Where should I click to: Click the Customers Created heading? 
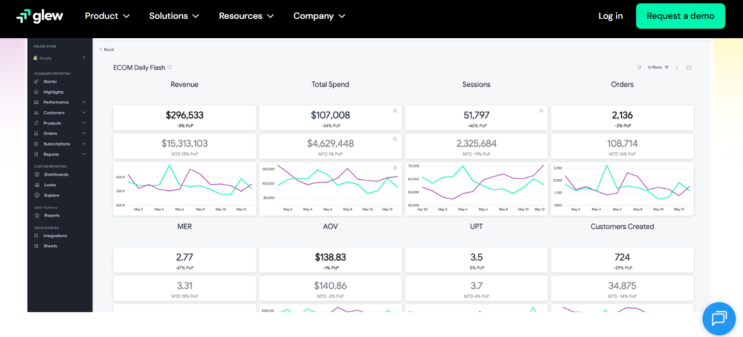point(622,226)
